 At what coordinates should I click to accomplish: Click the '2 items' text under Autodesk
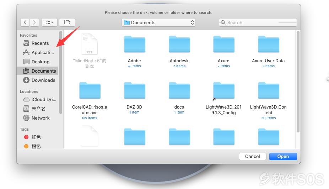coord(179,66)
